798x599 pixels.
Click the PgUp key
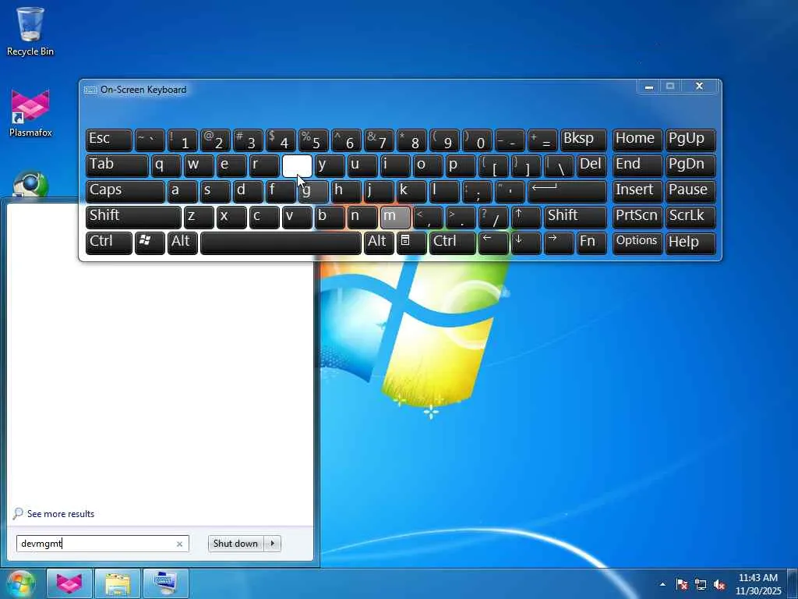pyautogui.click(x=690, y=140)
